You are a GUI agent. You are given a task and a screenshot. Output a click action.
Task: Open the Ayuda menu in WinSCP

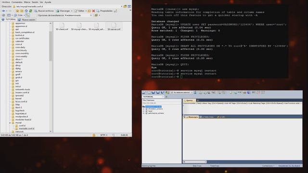(x=48, y=2)
